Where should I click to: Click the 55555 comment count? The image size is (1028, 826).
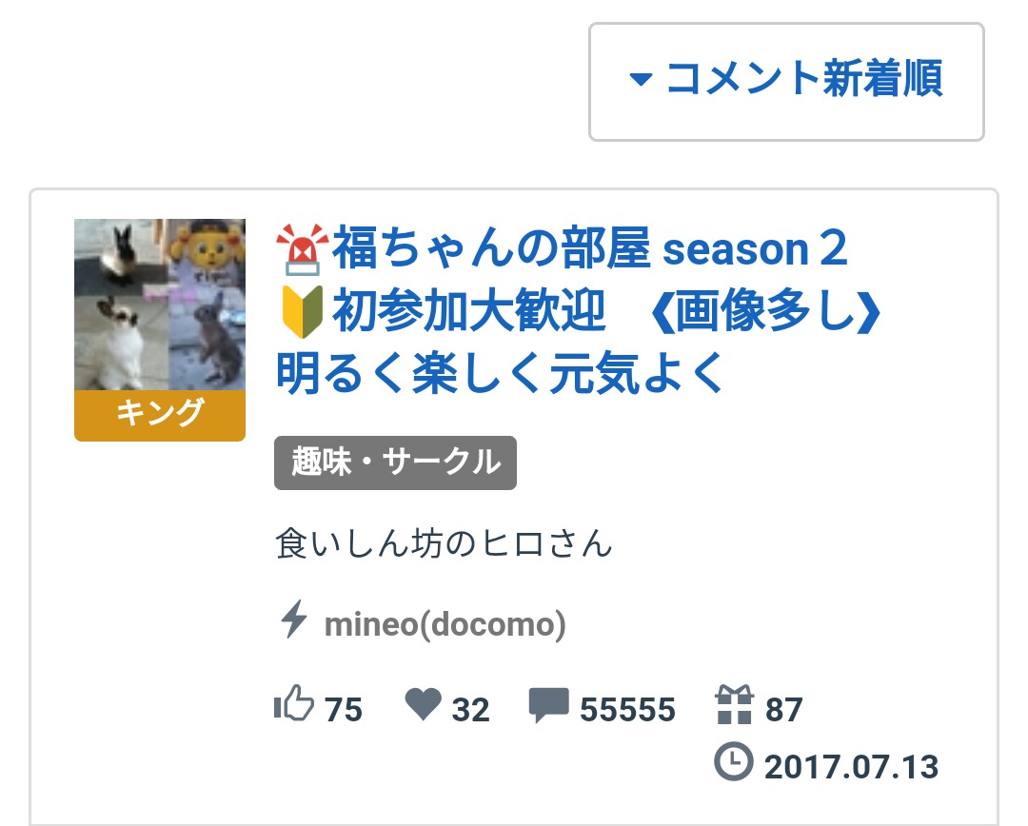point(627,710)
